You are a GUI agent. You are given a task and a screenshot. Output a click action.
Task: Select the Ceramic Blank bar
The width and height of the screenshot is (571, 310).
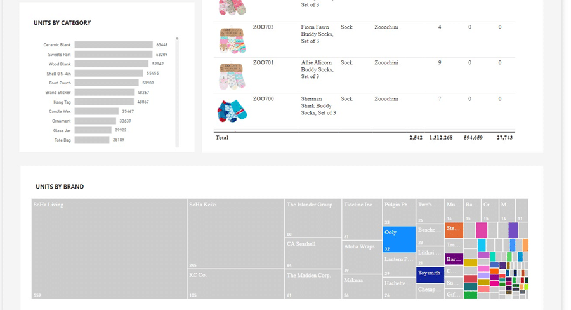click(114, 45)
